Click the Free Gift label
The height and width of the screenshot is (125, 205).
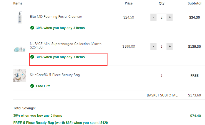43,86
